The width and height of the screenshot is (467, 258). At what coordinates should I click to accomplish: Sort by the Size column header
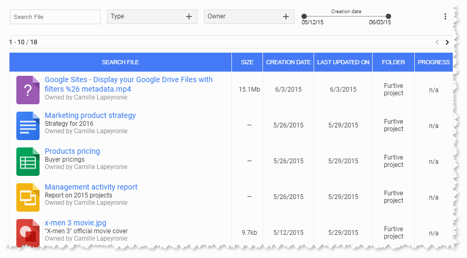[x=247, y=62]
